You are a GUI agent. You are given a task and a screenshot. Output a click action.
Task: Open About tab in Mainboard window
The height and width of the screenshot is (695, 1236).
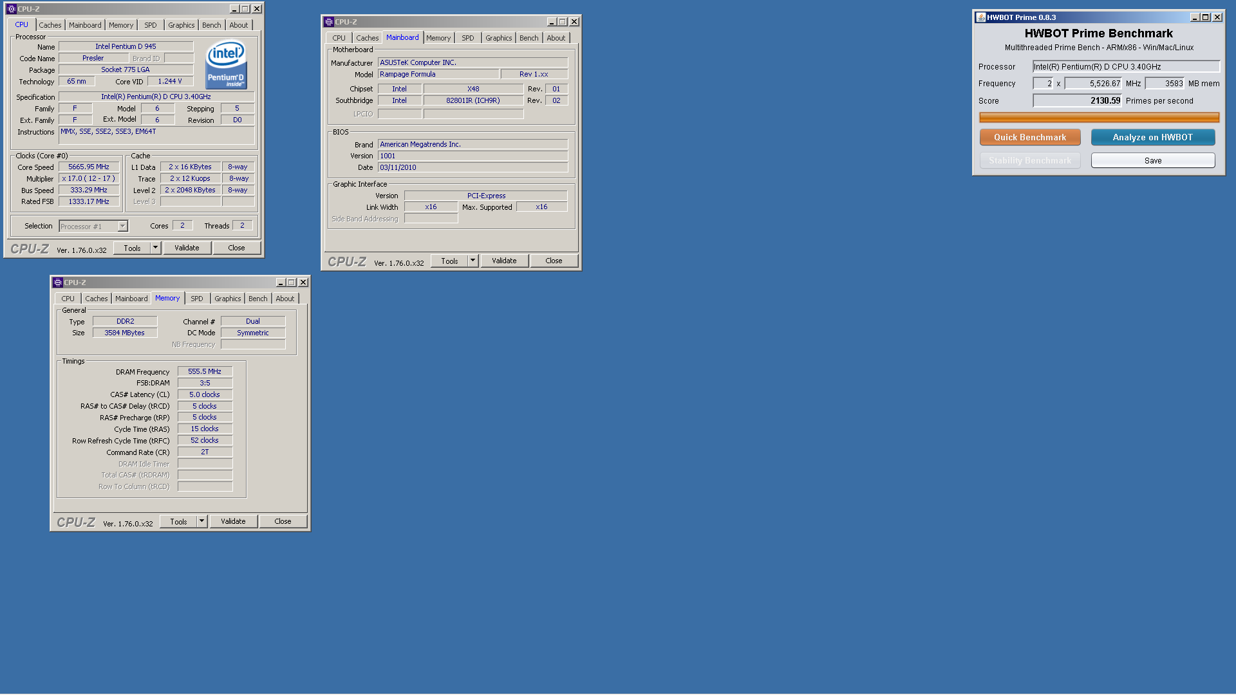coord(556,38)
